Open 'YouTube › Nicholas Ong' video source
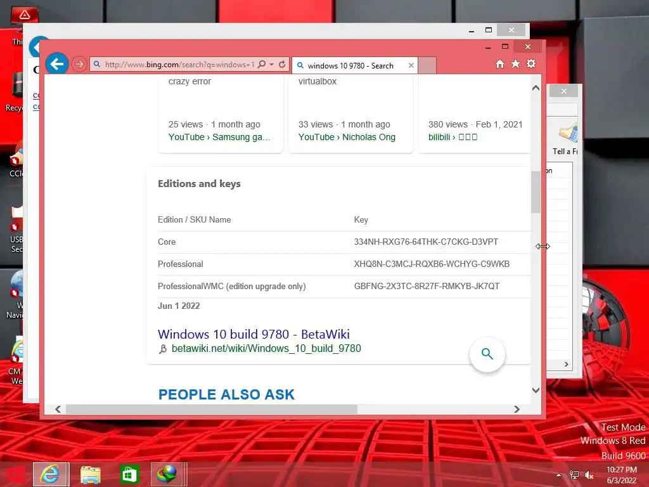Viewport: 649px width, 487px height. (x=347, y=137)
